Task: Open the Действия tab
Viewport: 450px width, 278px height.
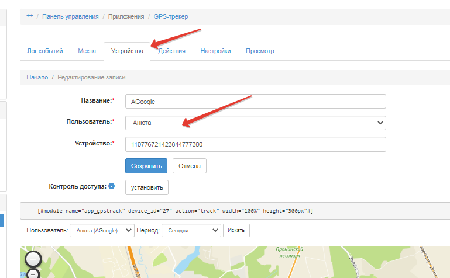Action: click(x=171, y=51)
